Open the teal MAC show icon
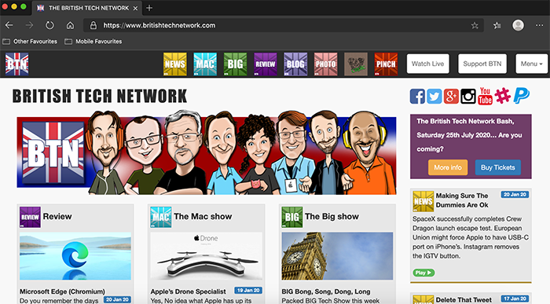The width and height of the screenshot is (550, 304). pyautogui.click(x=205, y=64)
